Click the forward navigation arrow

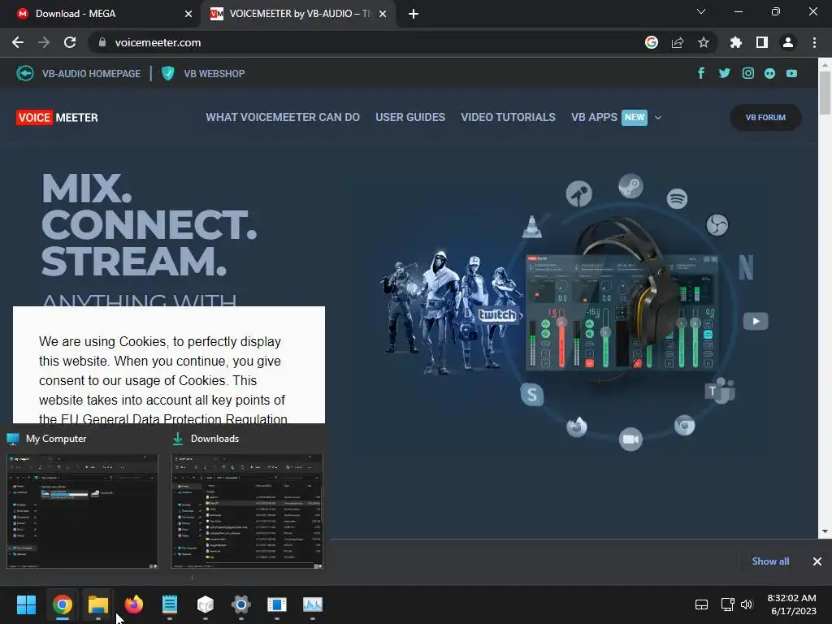44,42
